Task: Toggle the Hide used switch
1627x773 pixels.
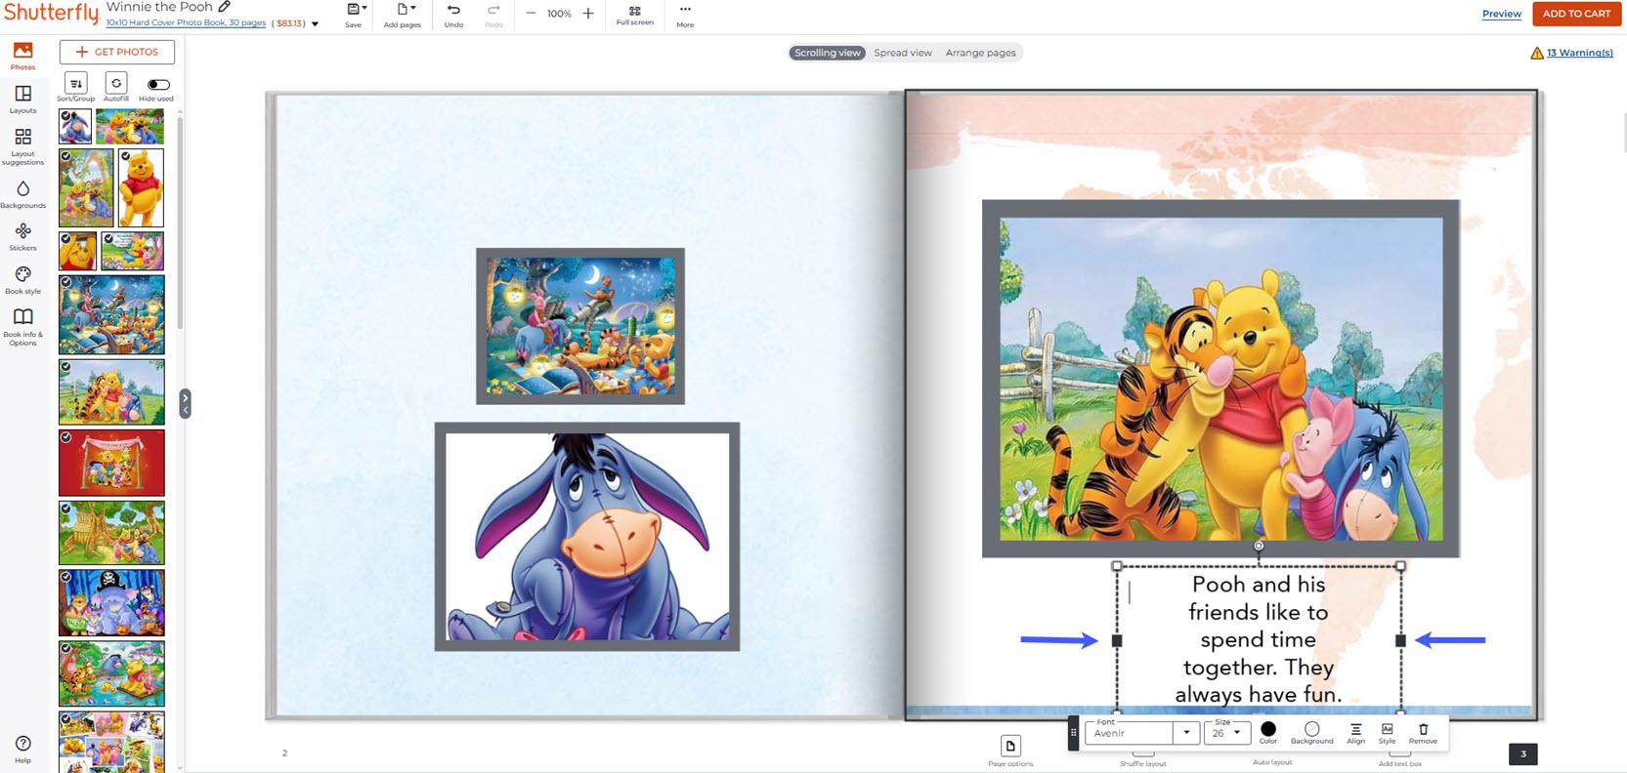Action: [x=157, y=85]
